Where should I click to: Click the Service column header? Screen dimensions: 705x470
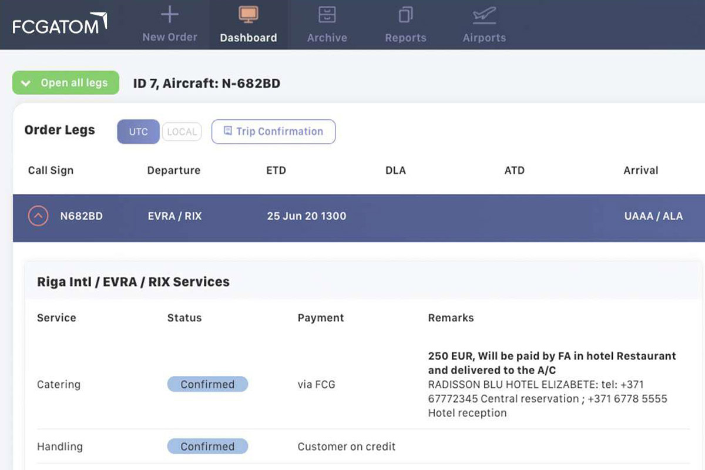click(x=56, y=318)
